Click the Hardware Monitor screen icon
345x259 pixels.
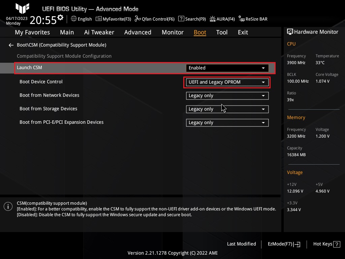point(290,32)
